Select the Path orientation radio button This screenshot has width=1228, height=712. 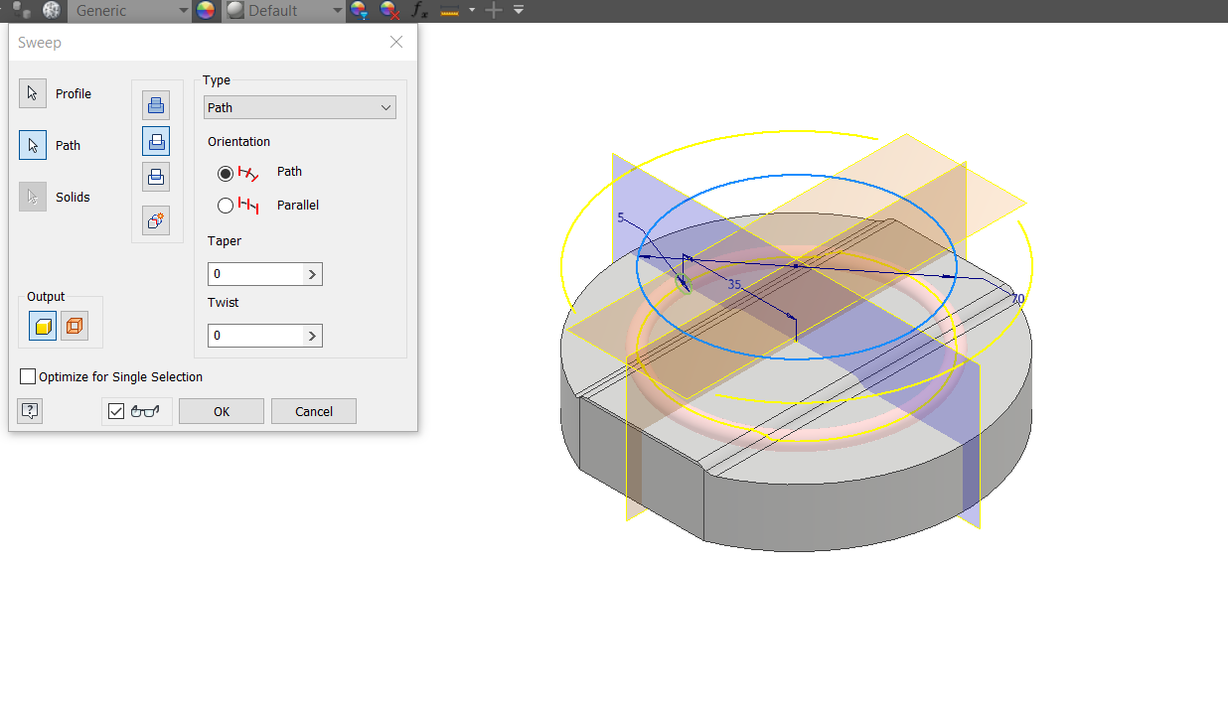pyautogui.click(x=226, y=172)
